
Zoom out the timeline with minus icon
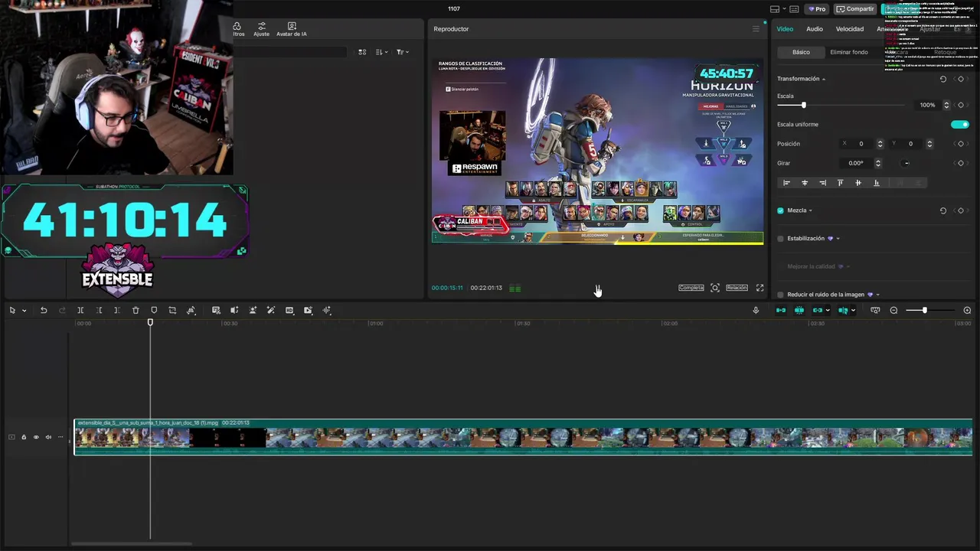[893, 310]
